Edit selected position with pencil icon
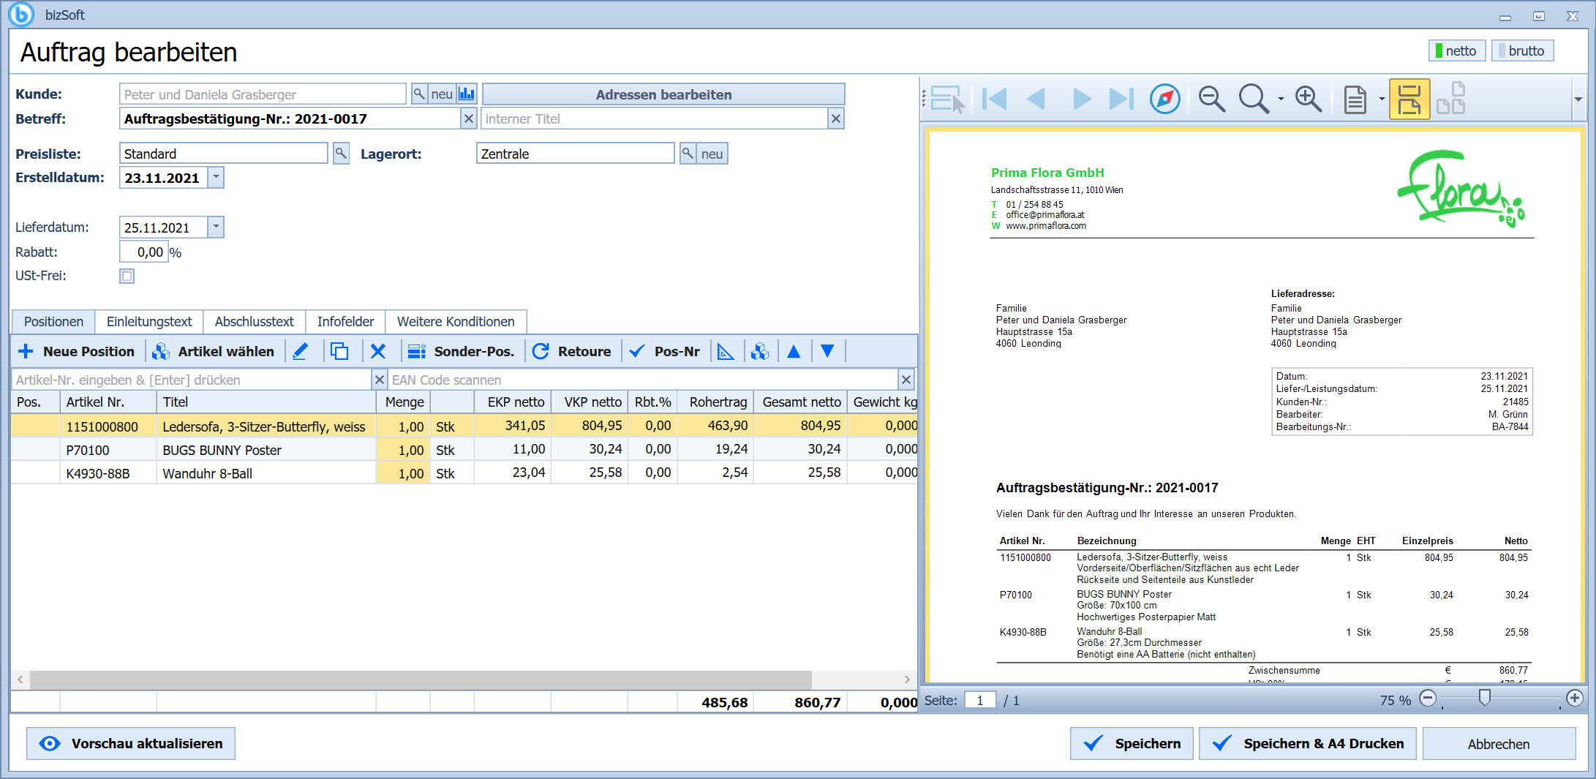Screen dimensions: 1596x779 [300, 351]
